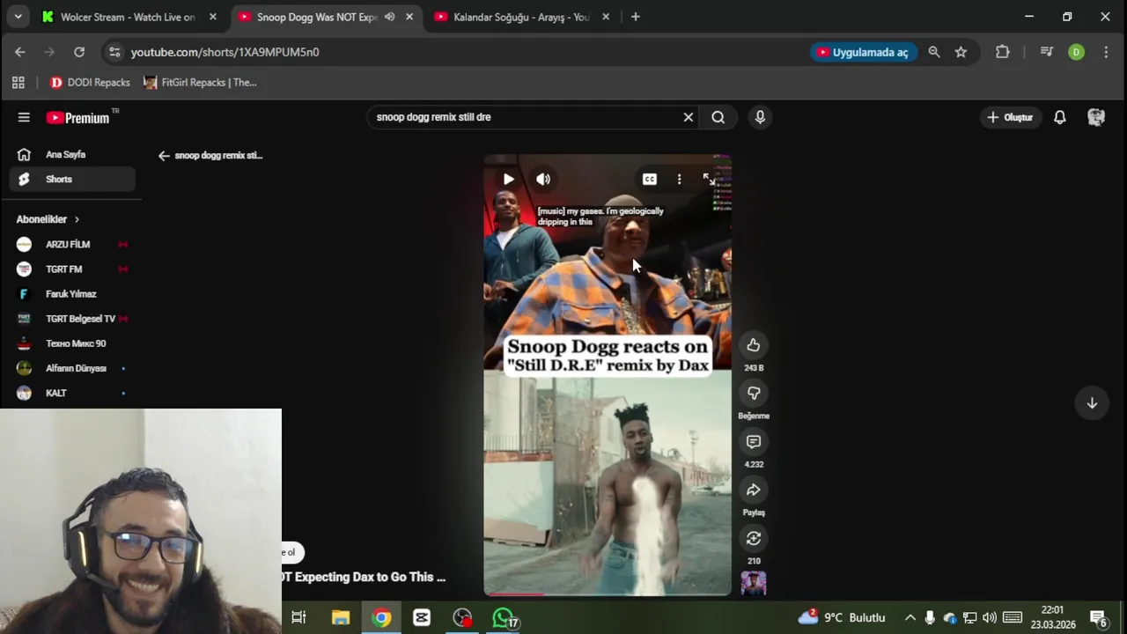Close the Wolcer Stream tab

click(x=213, y=17)
